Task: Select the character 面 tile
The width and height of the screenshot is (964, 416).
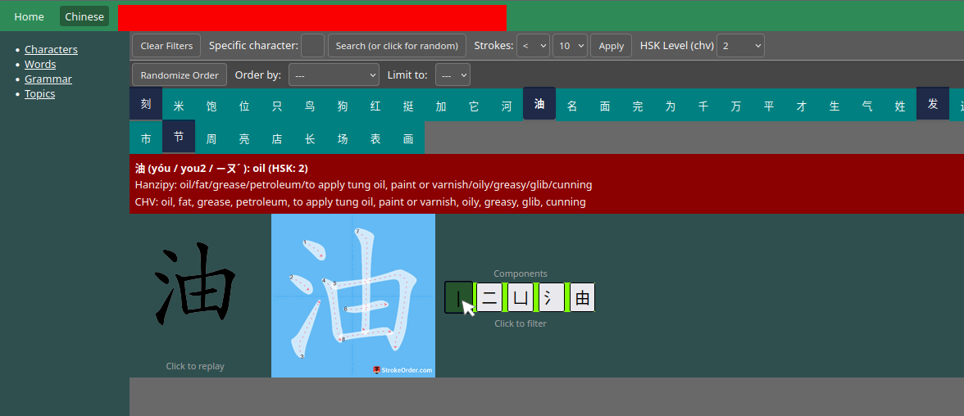Action: pos(605,106)
